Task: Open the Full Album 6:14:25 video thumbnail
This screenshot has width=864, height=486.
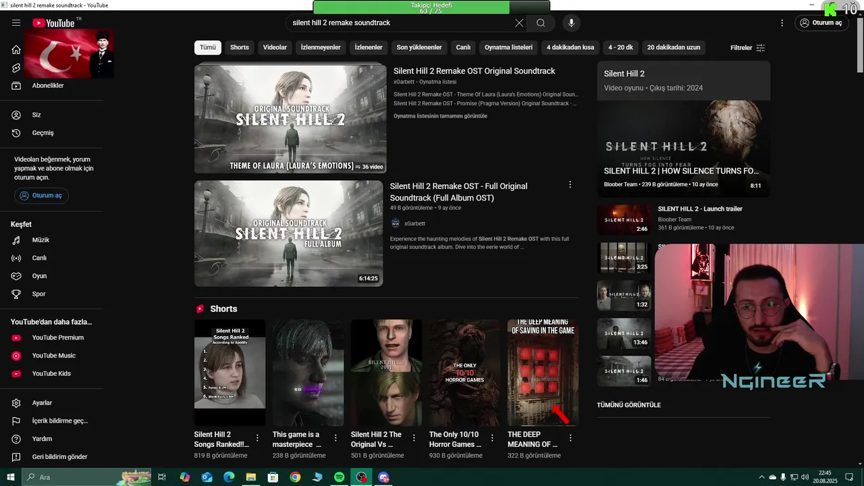Action: [x=288, y=234]
